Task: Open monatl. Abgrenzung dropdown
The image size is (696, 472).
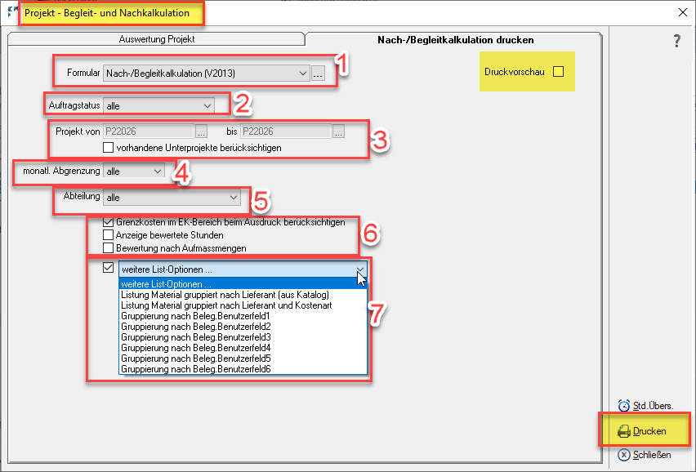Action: 157,171
